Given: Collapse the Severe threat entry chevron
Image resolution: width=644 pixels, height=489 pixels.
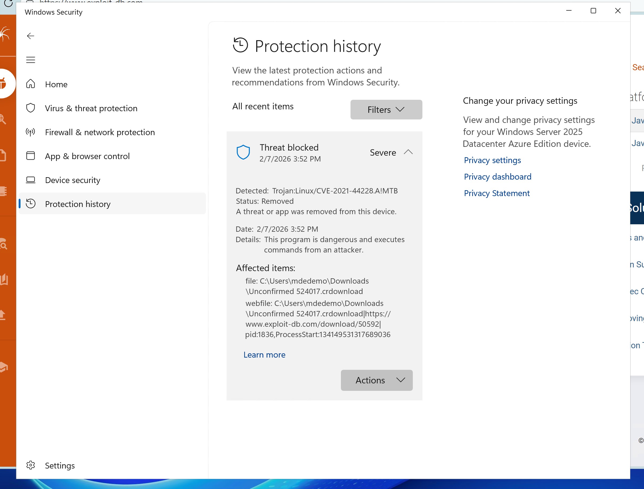Looking at the screenshot, I should coord(408,152).
